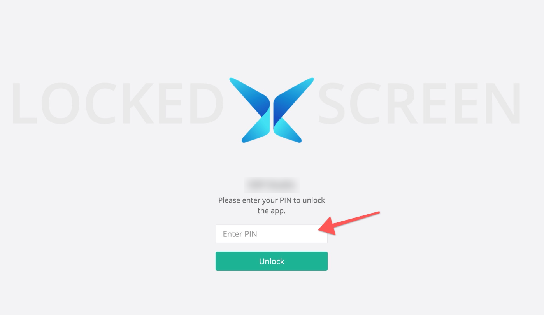
Task: Click the blue butterfly app logo
Action: point(272,110)
